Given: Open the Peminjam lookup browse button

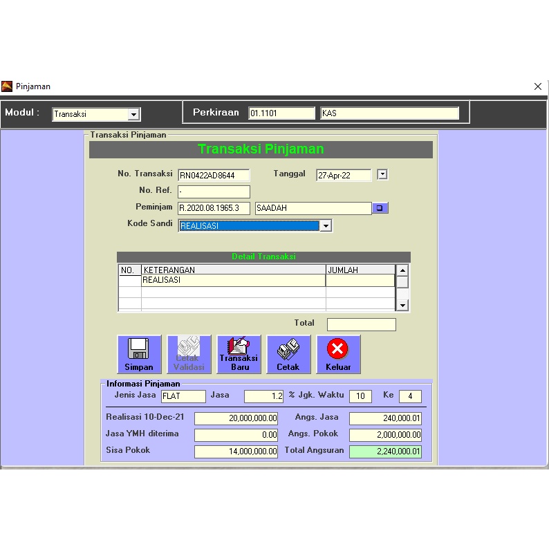Looking at the screenshot, I should [x=380, y=208].
